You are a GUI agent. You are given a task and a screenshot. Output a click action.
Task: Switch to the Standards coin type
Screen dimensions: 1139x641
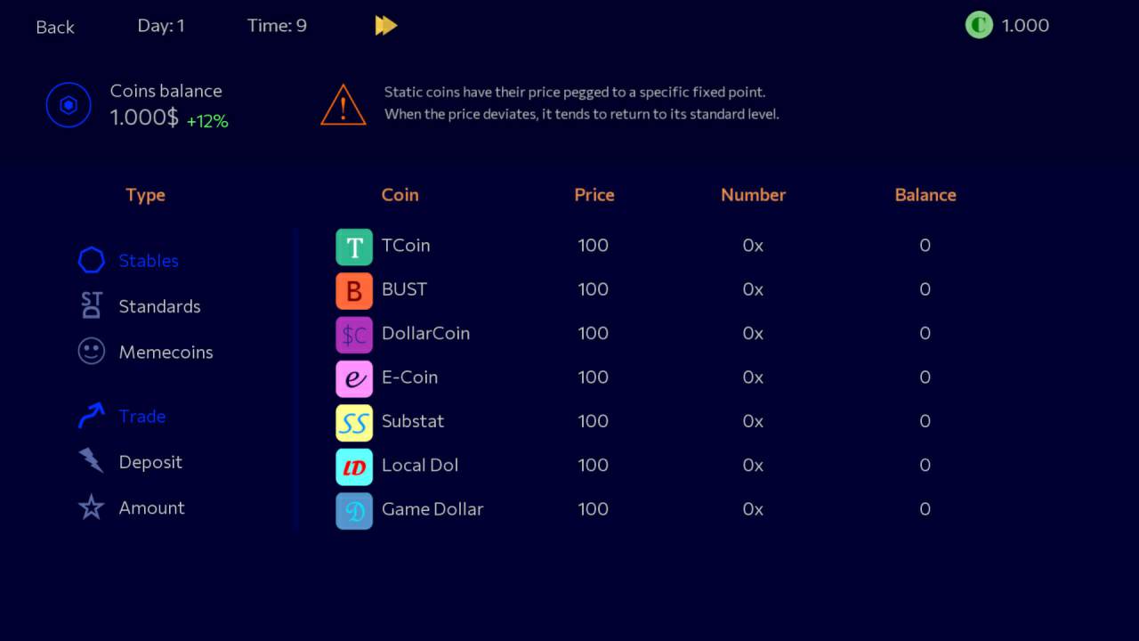158,306
